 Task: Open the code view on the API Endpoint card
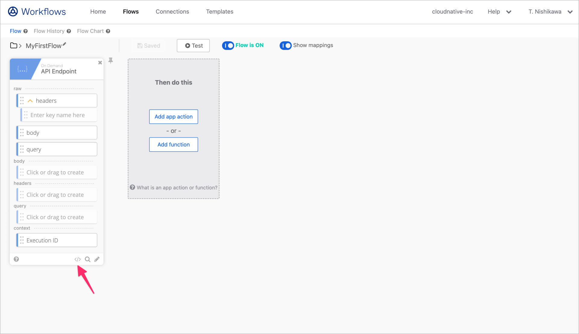[x=78, y=259]
